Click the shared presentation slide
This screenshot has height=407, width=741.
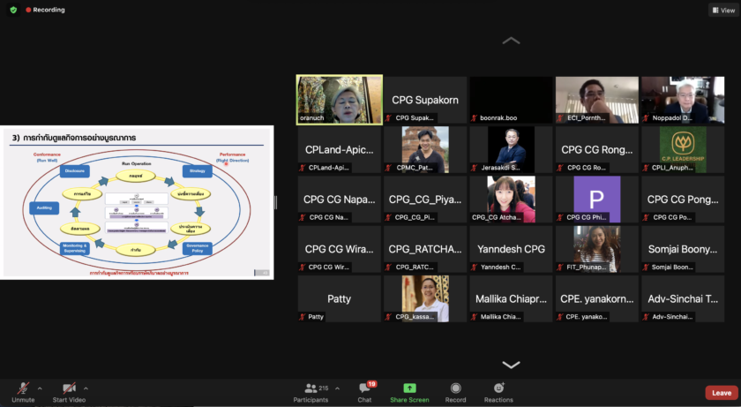(137, 202)
